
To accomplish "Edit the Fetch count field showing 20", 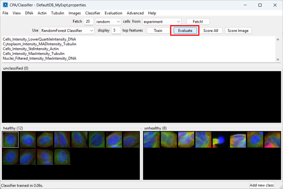I will coord(89,21).
